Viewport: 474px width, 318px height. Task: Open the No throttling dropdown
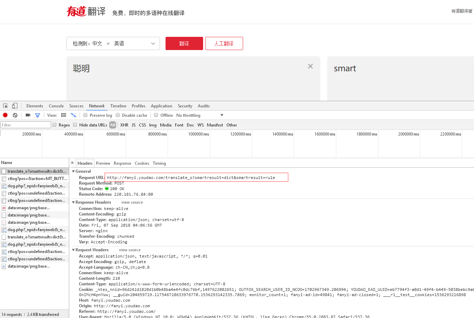[x=200, y=115]
